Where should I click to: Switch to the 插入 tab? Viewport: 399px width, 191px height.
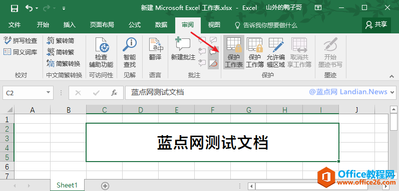coord(70,25)
